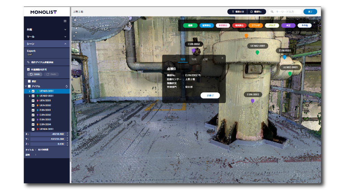Expand the UEN02-0001 tree node
345x190 pixels.
[30, 96]
